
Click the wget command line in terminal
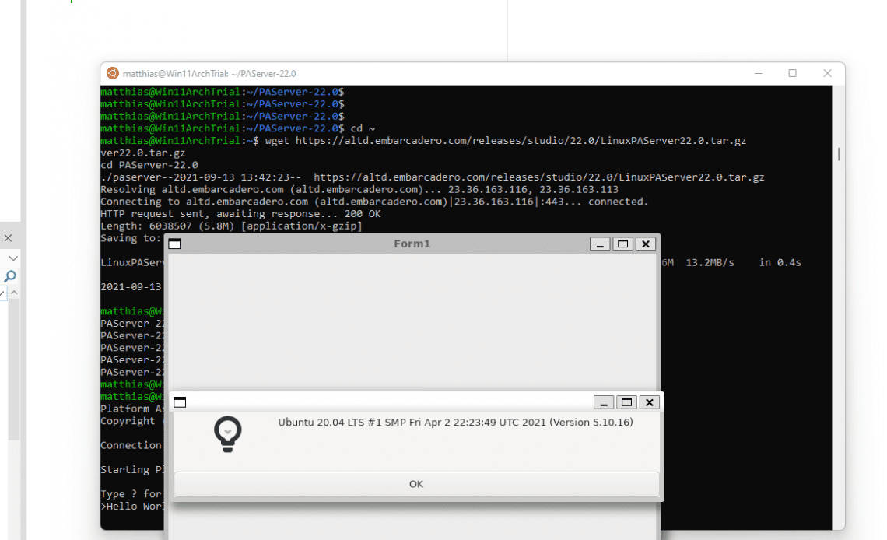point(423,141)
